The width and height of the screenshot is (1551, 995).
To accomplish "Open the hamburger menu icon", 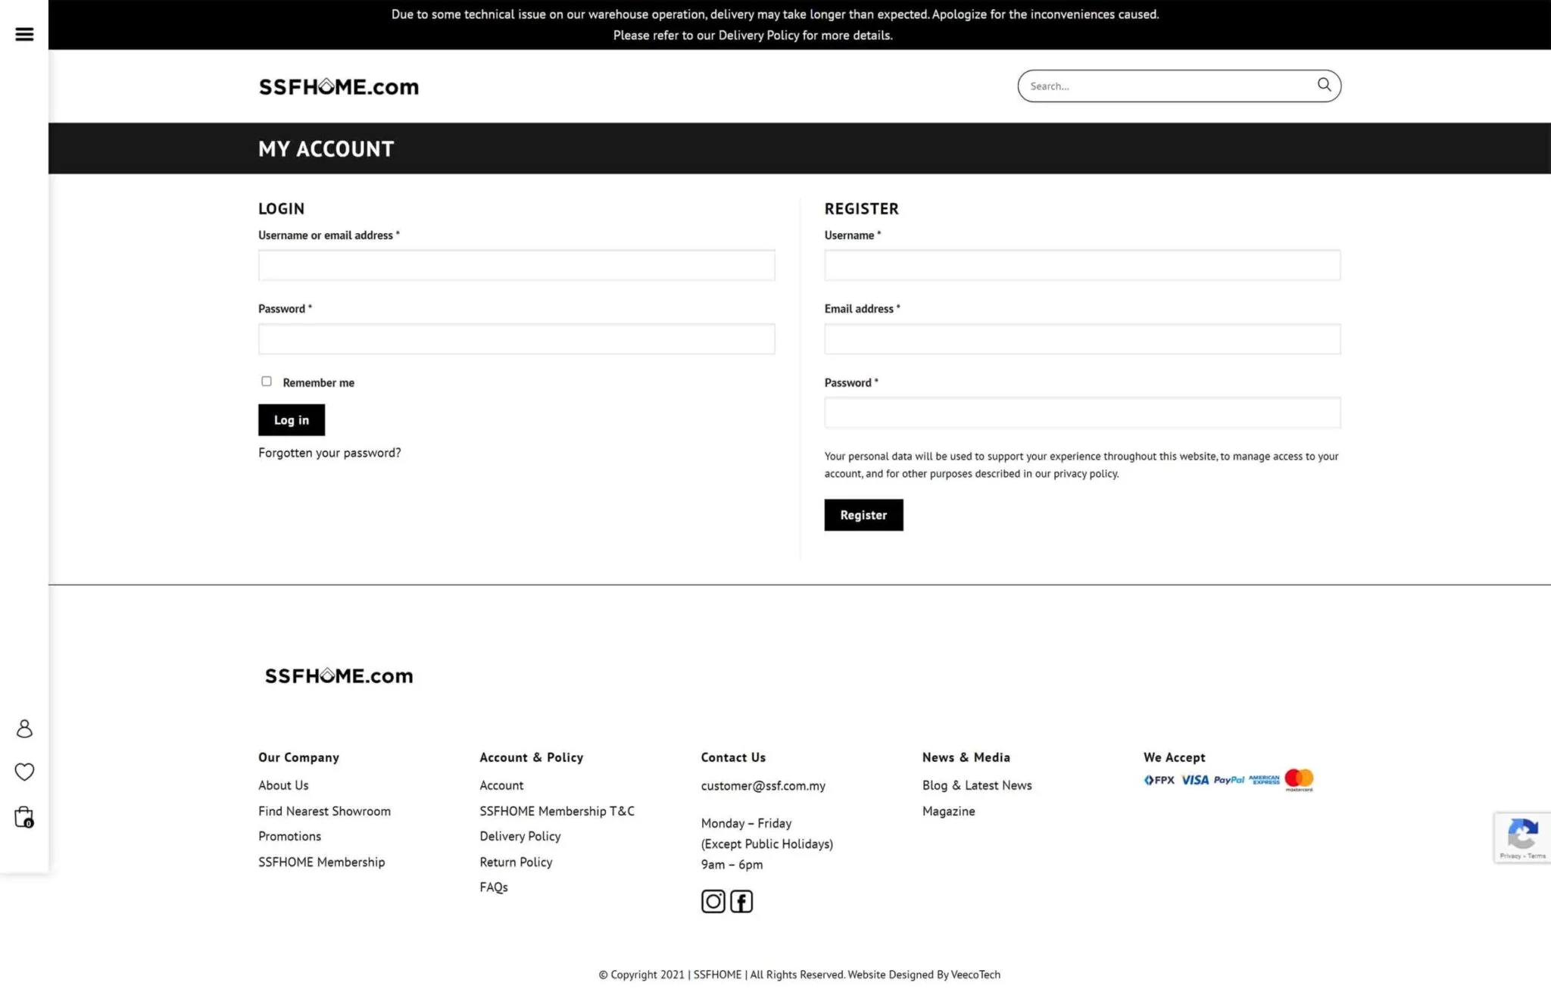I will pos(24,34).
